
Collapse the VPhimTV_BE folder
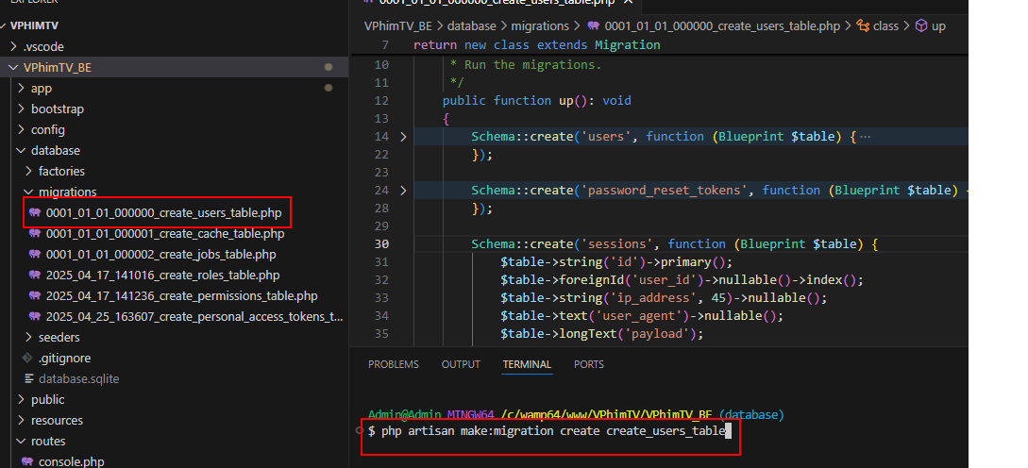point(13,68)
